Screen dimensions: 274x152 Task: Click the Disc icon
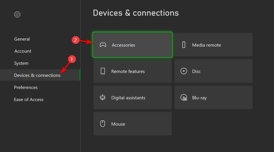(184, 71)
